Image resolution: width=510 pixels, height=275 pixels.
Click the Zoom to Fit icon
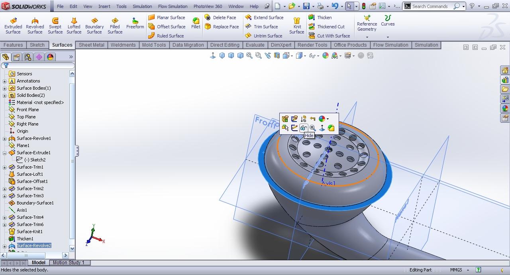tap(249, 56)
